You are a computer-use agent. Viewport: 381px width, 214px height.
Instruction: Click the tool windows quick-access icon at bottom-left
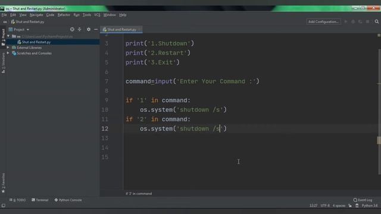(x=3, y=206)
